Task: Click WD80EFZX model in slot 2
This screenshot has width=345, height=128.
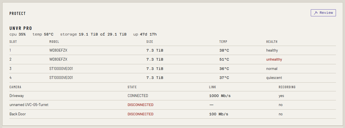Action: click(58, 59)
